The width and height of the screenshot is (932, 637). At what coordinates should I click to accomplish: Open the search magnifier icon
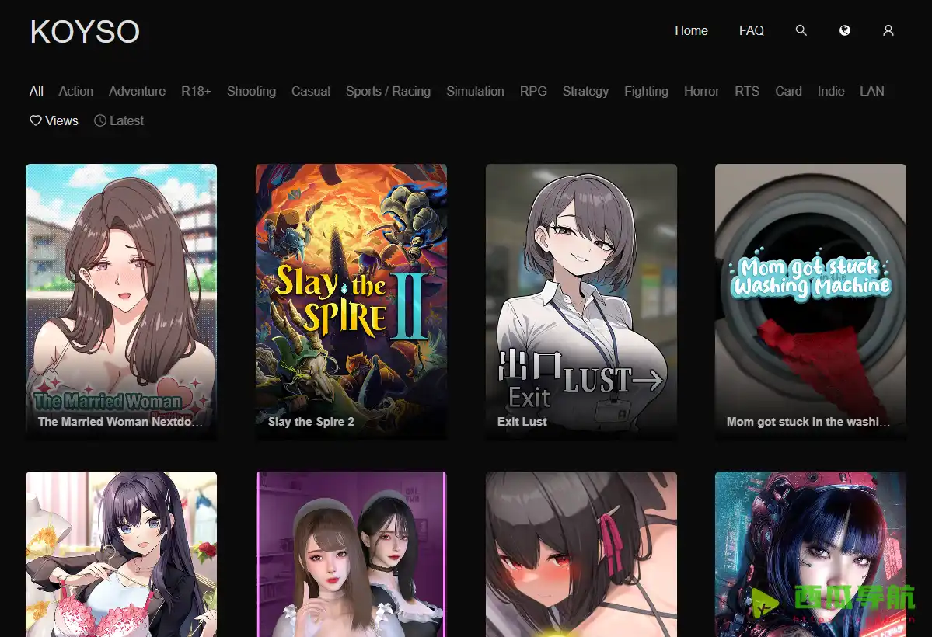tap(801, 30)
